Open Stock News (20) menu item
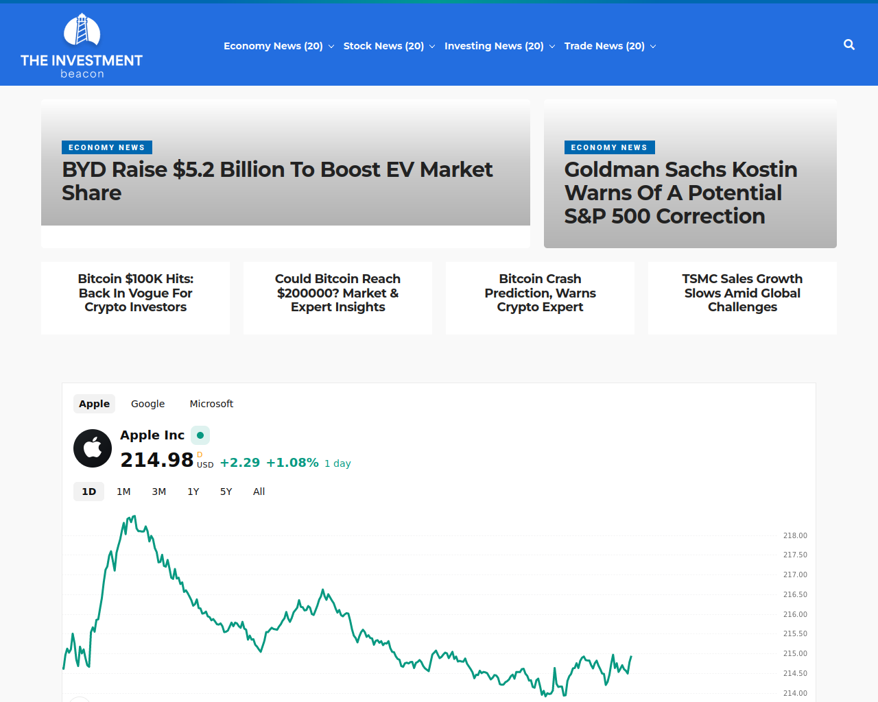The height and width of the screenshot is (702, 878). click(383, 46)
